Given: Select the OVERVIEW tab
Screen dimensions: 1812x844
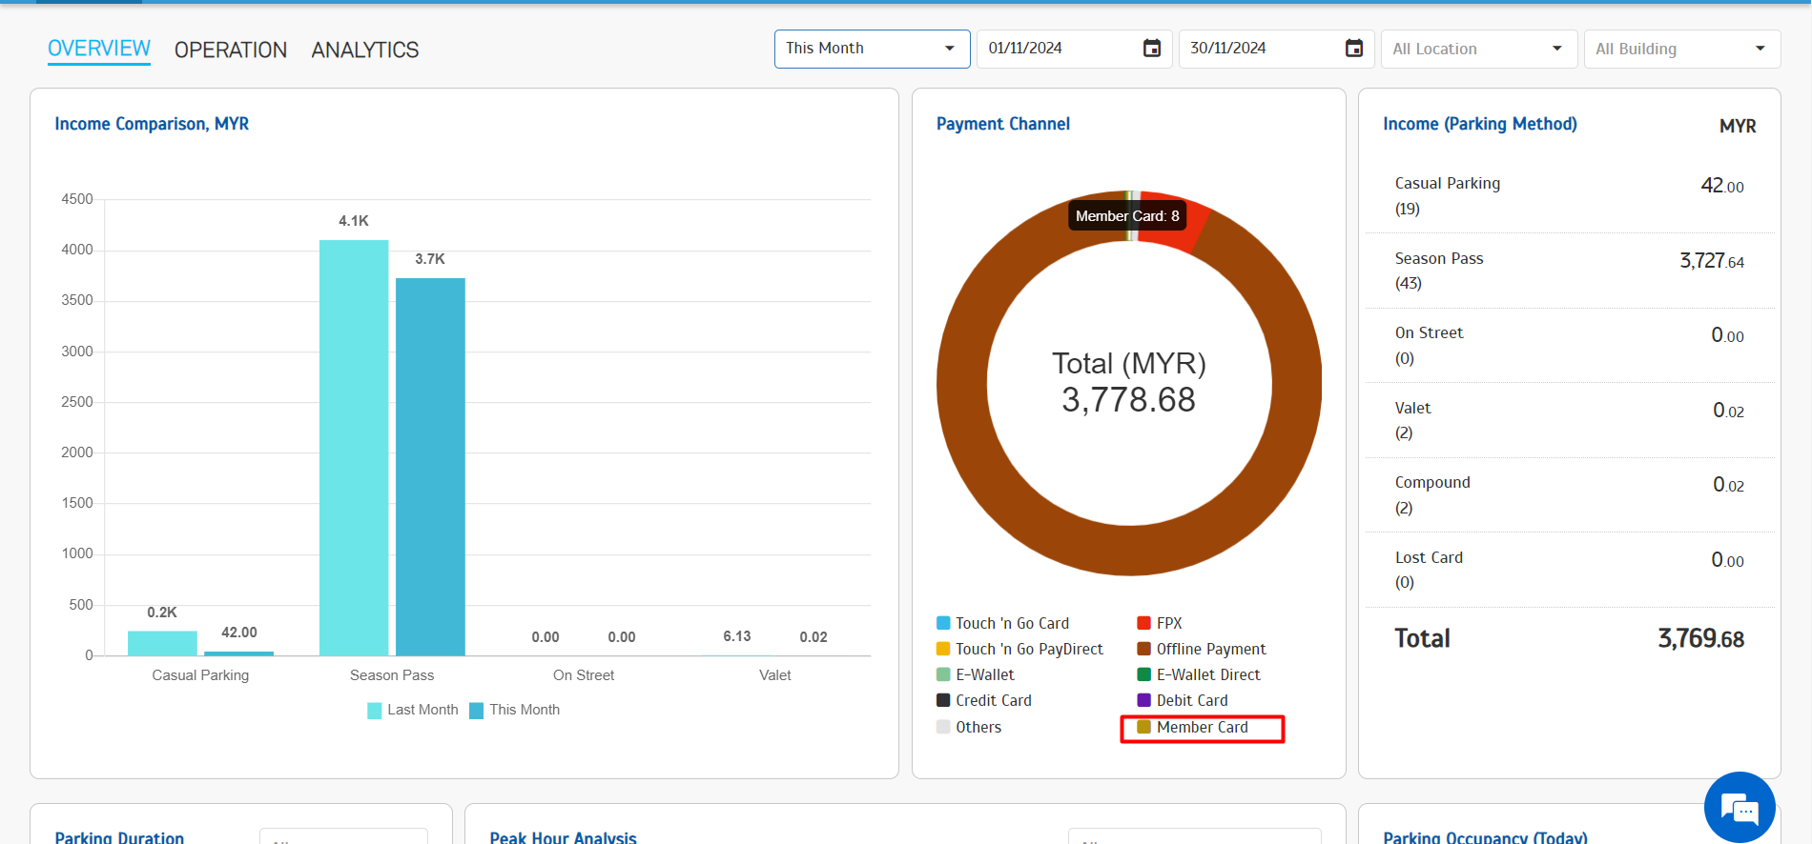Looking at the screenshot, I should (99, 49).
